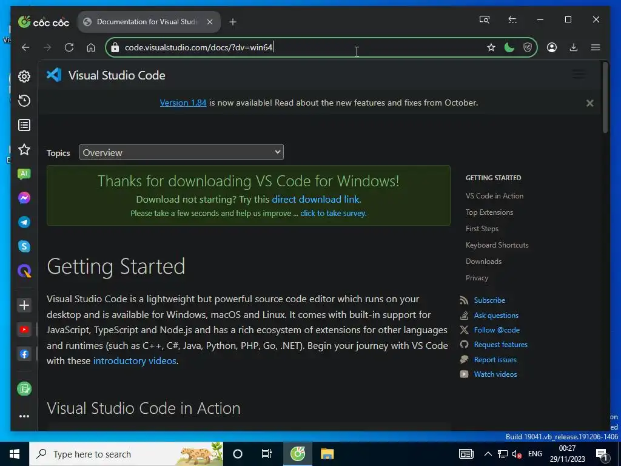Click to take survey link

pyautogui.click(x=333, y=213)
